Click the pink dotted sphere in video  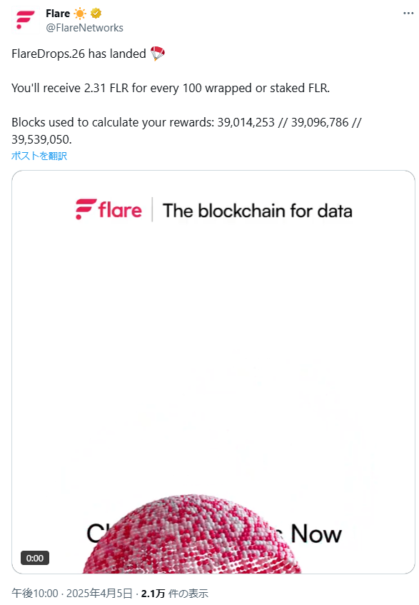coord(191,534)
